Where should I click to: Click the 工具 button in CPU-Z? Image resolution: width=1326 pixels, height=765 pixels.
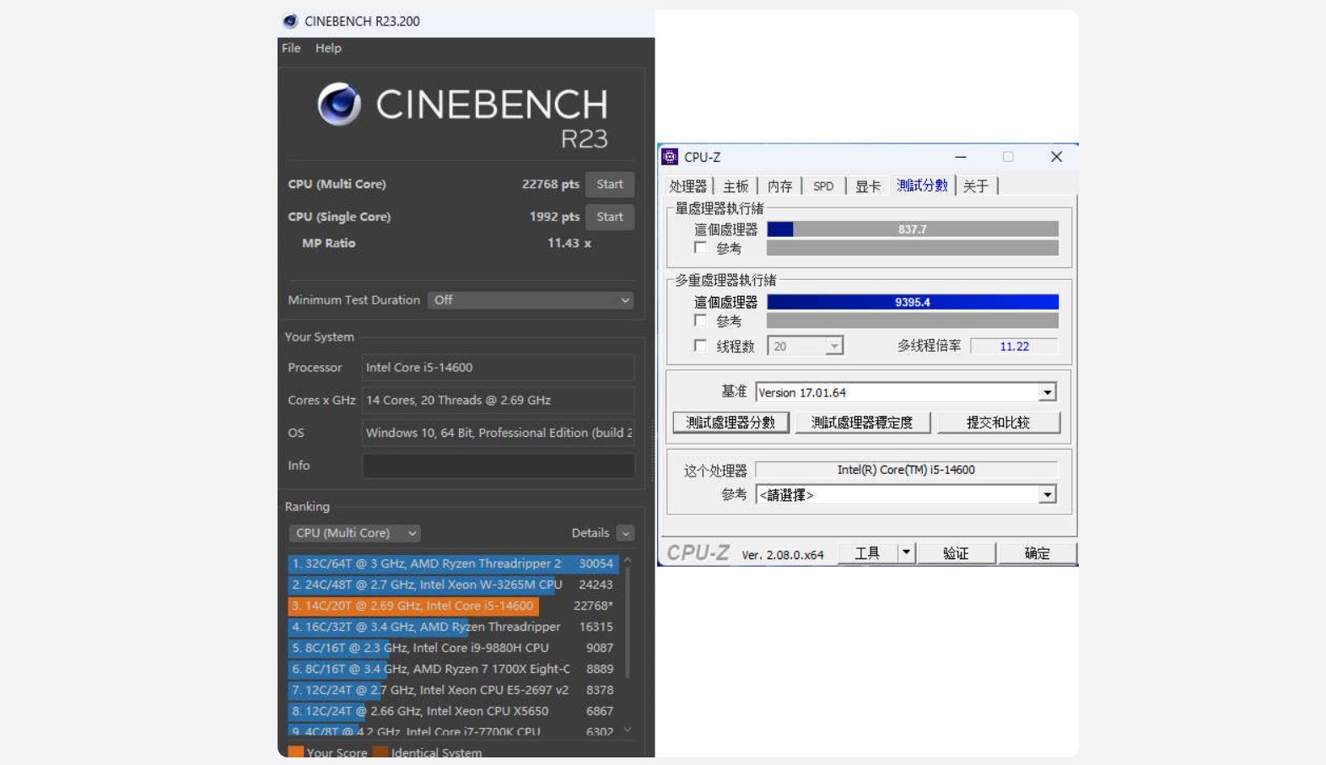pyautogui.click(x=867, y=553)
